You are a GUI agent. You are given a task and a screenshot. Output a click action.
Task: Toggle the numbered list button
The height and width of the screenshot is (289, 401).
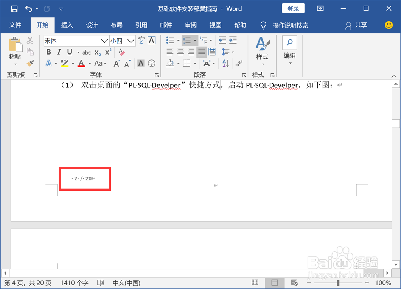[x=187, y=40]
